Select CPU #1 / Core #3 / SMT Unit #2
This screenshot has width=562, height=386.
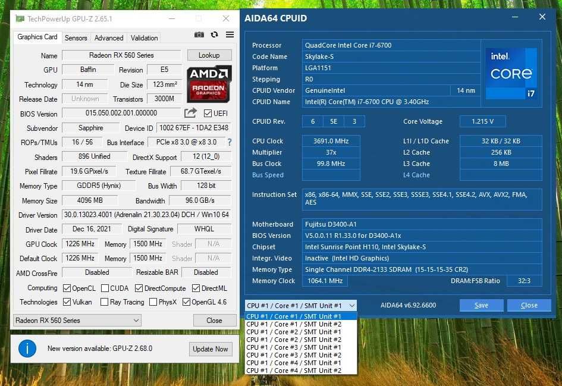click(301, 355)
